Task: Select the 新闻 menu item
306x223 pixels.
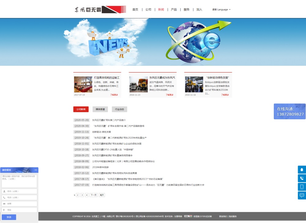Action: 161,9
